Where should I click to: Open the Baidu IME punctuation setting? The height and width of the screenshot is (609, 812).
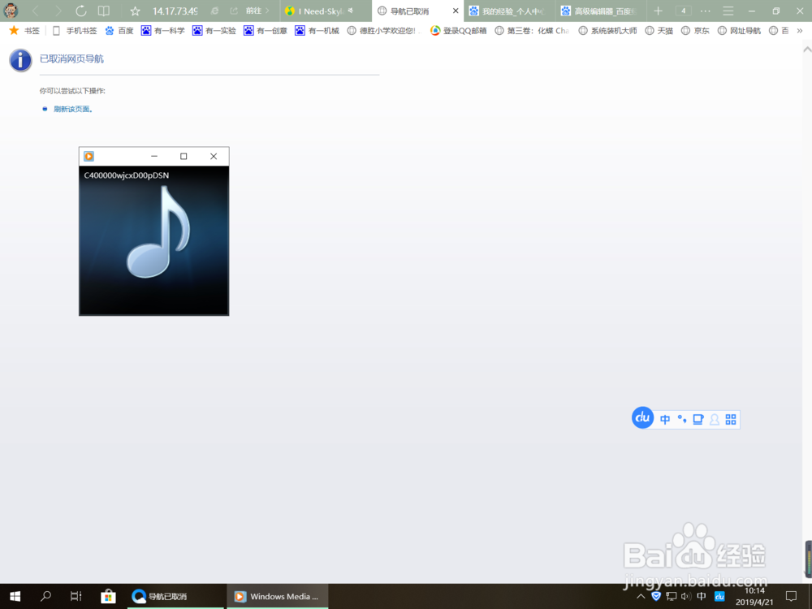click(x=682, y=419)
